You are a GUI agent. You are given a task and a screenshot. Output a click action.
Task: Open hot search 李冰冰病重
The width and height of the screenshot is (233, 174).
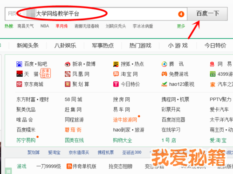(x=143, y=26)
